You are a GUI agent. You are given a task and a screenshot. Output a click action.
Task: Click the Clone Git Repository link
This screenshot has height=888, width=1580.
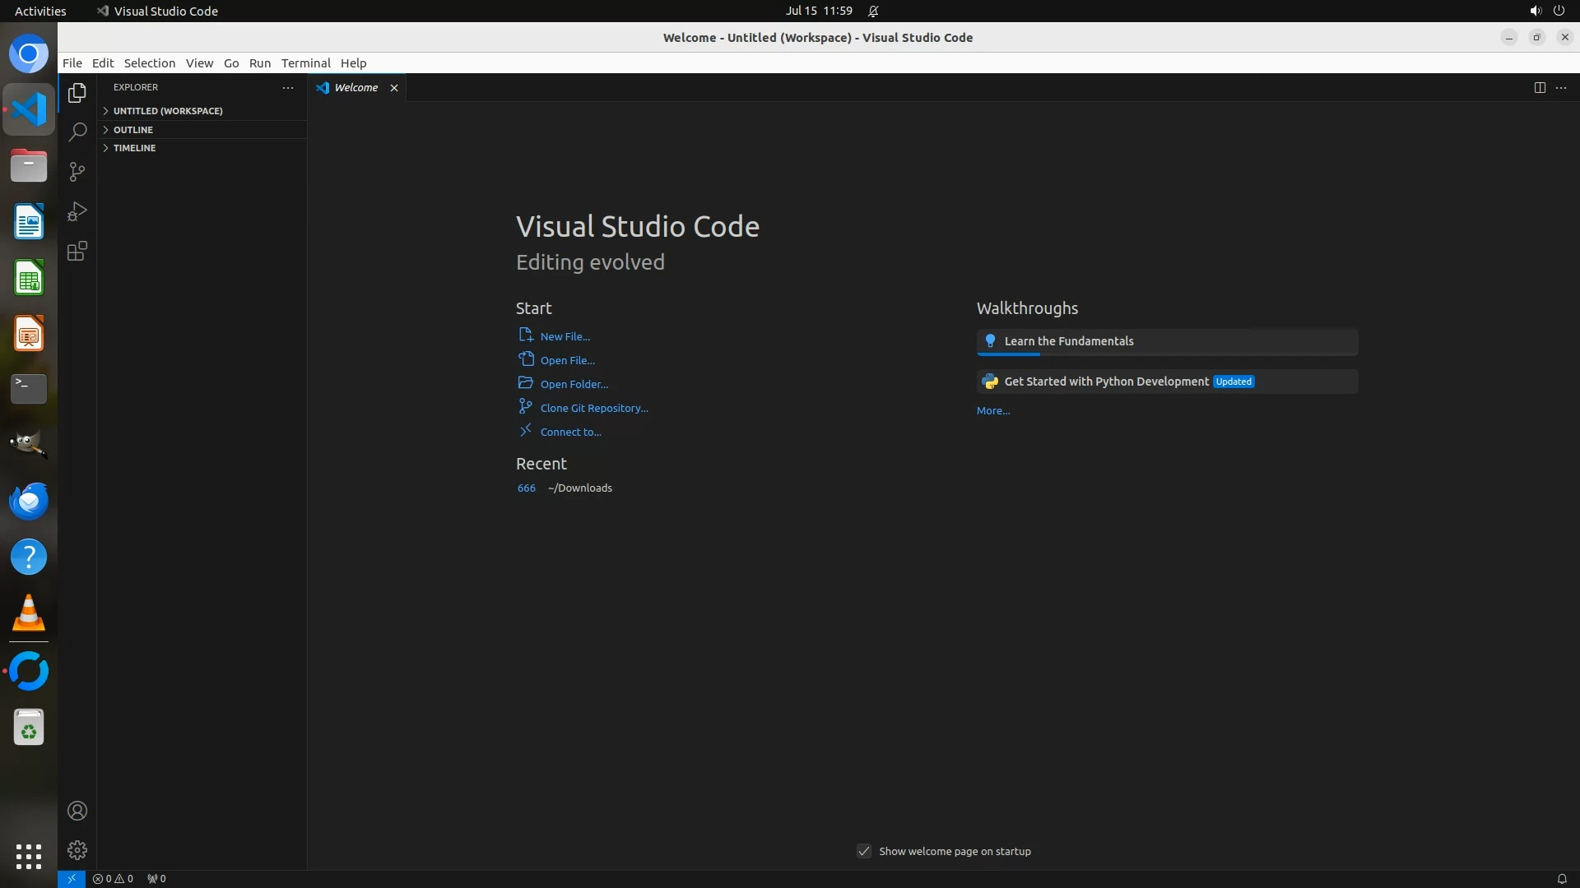coord(593,408)
